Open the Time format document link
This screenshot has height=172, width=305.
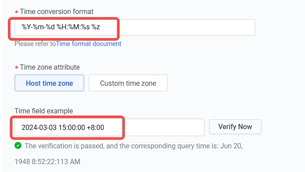point(89,44)
